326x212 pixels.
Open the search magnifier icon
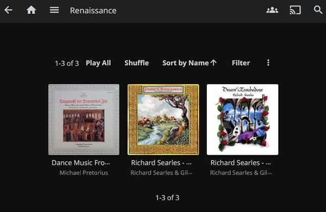tap(318, 10)
